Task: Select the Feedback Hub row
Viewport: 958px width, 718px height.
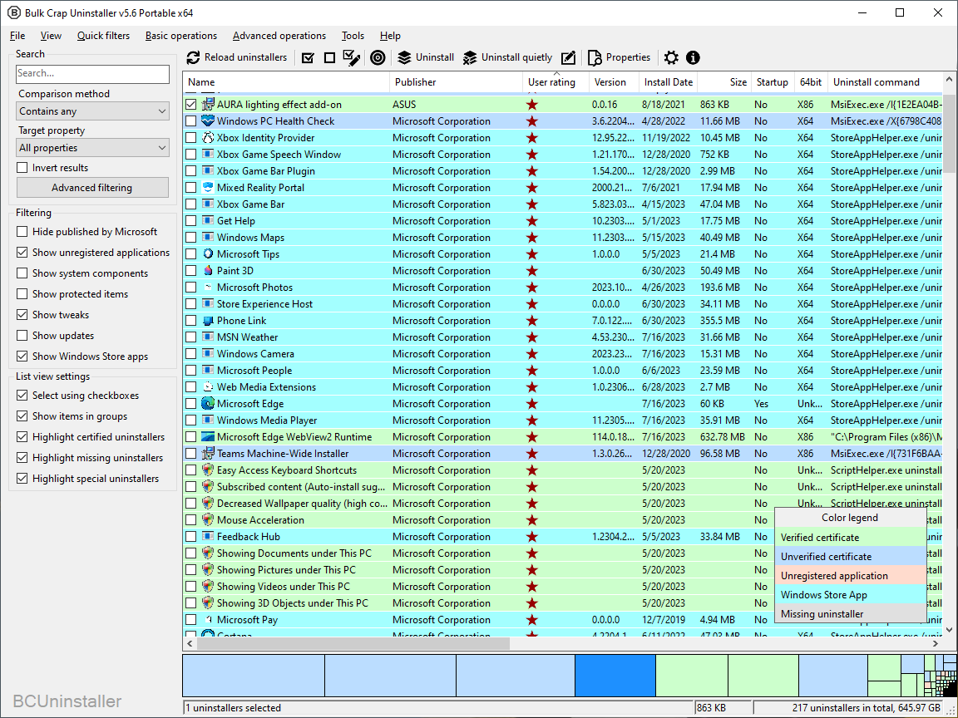Action: [x=562, y=537]
